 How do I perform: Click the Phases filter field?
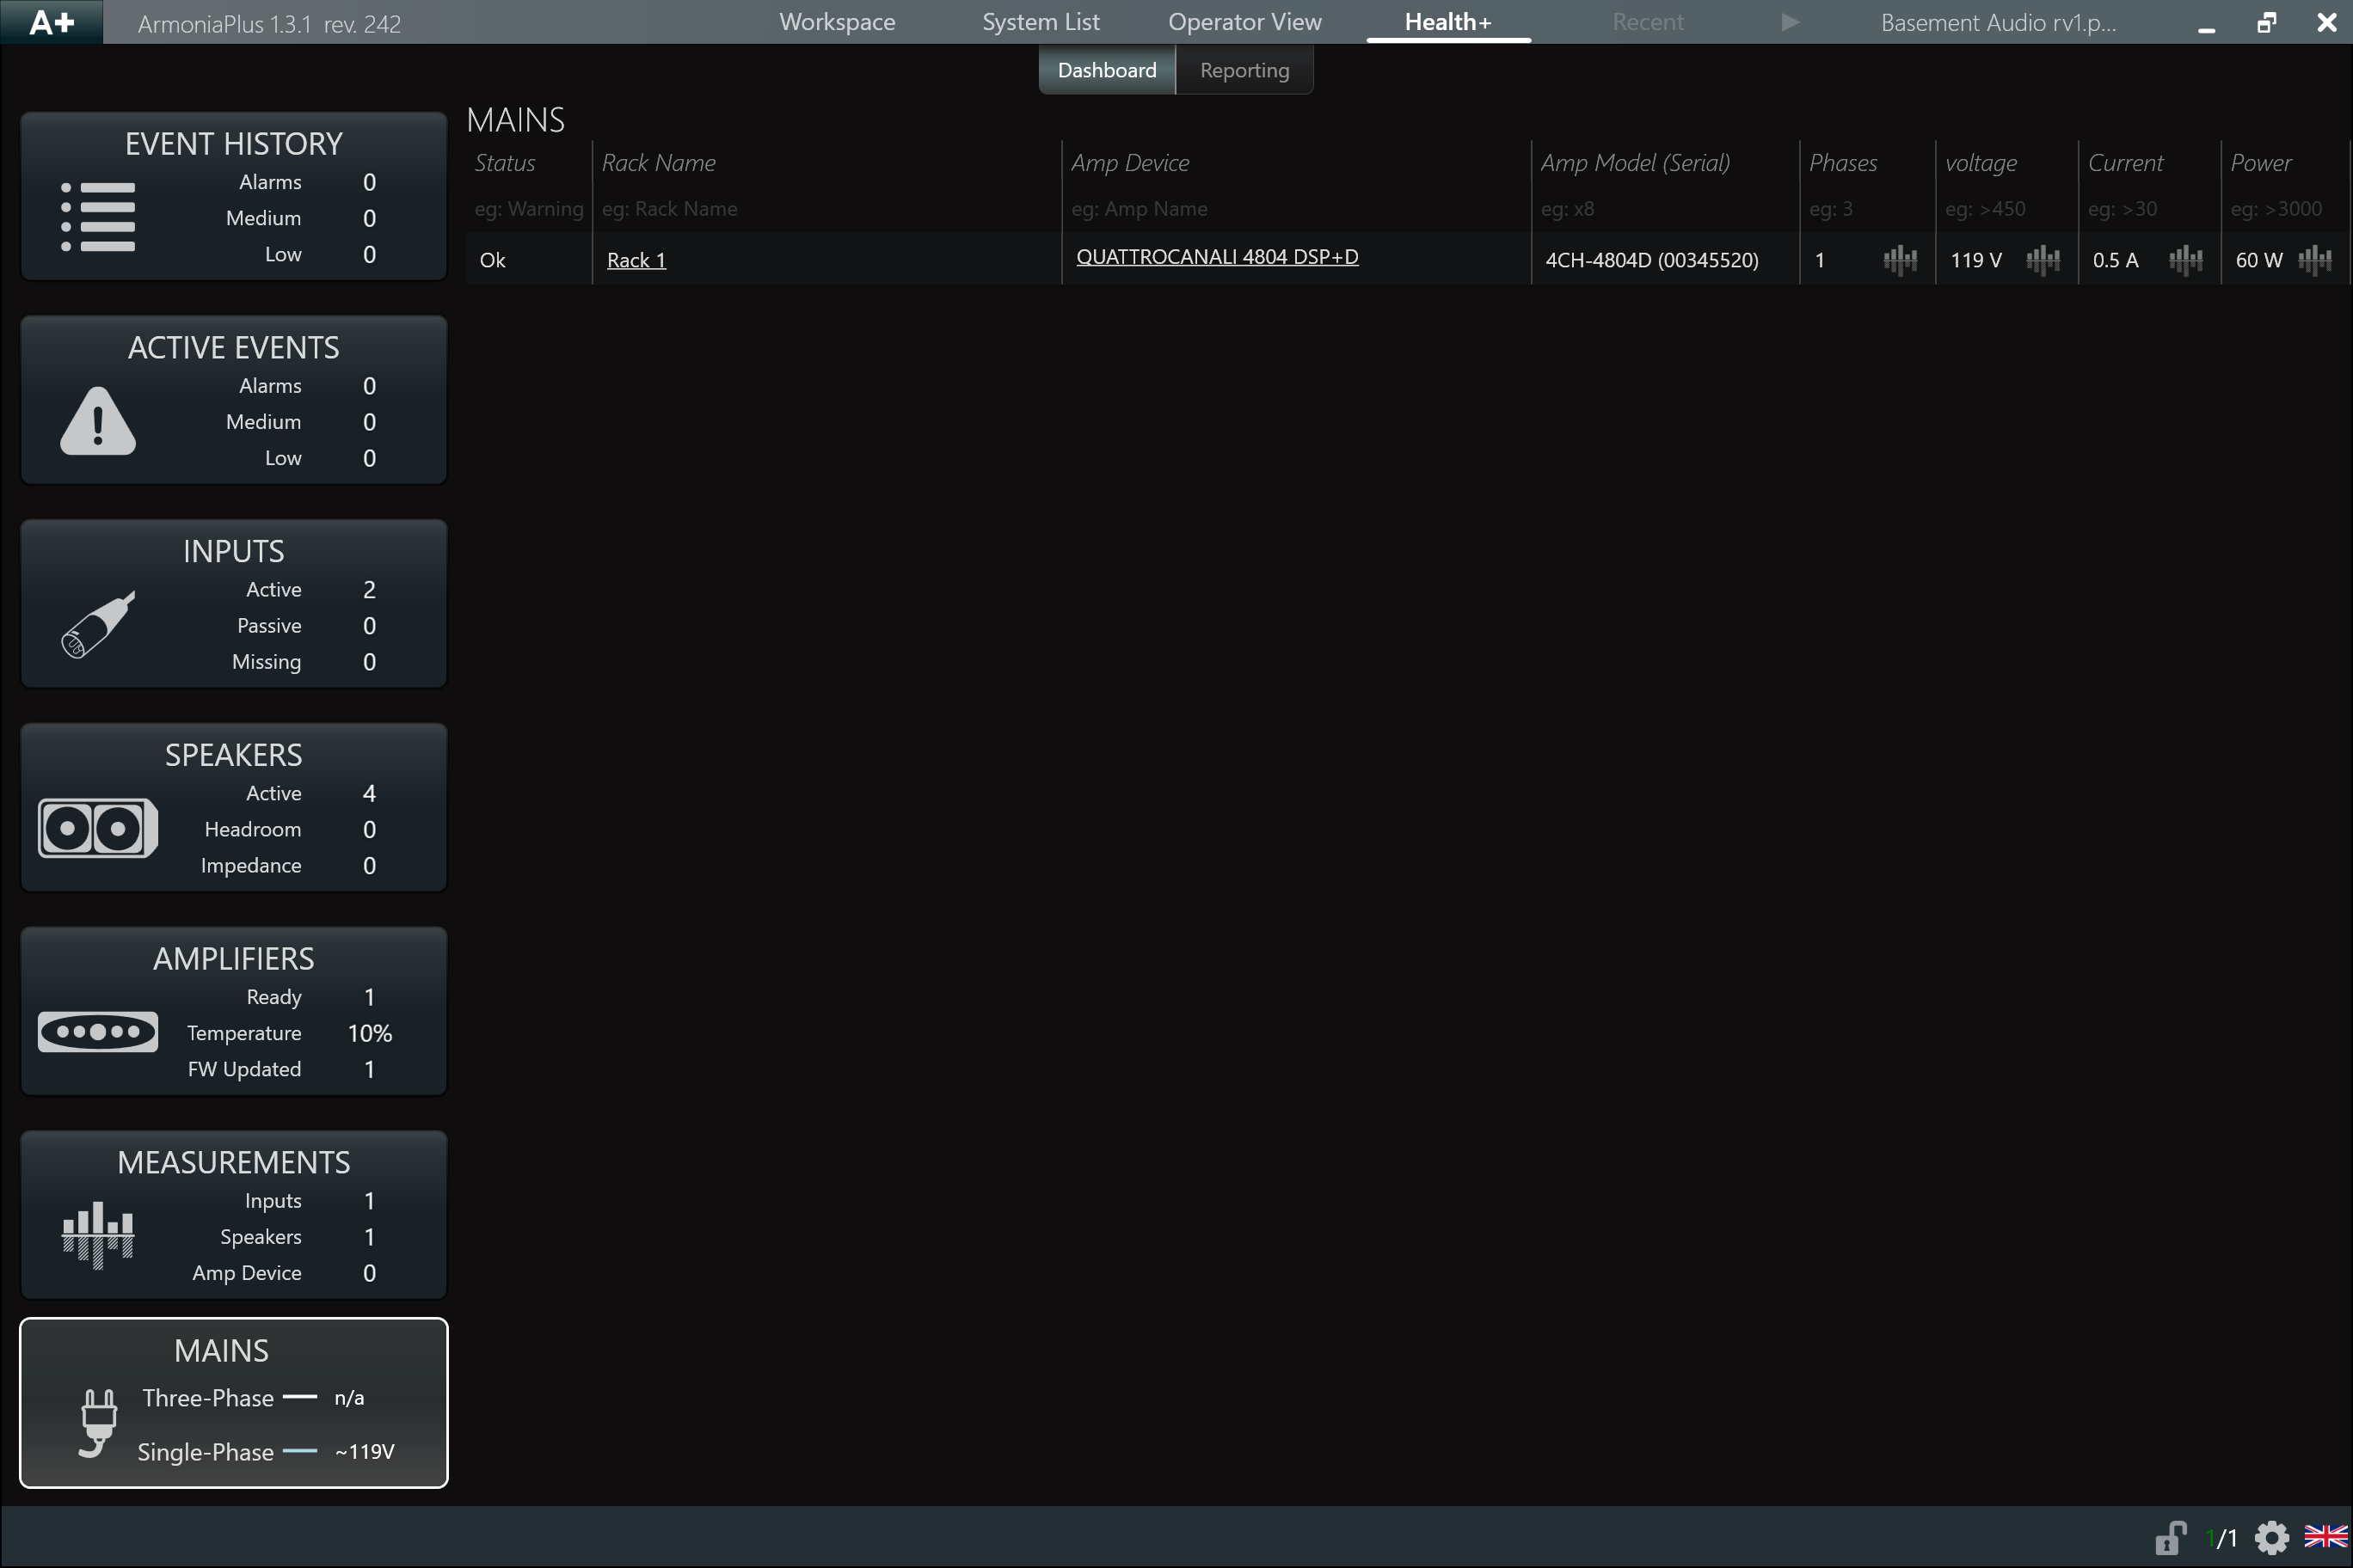coord(1867,209)
